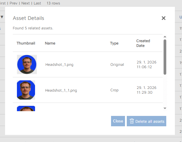Click the Created Date column header

click(x=143, y=43)
